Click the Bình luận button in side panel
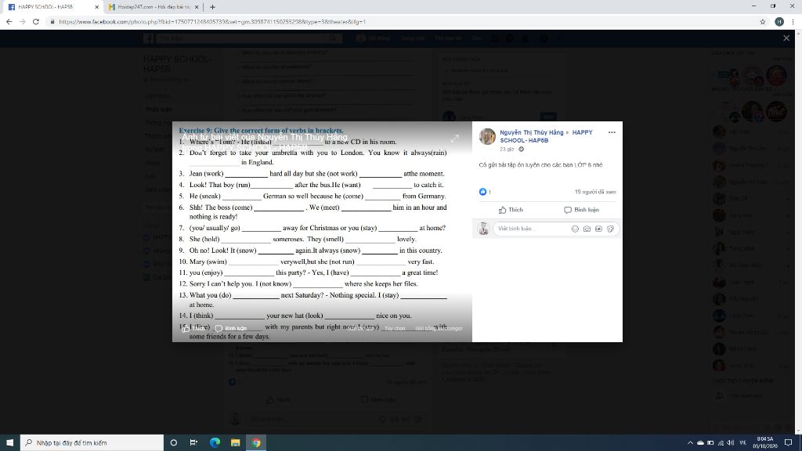The width and height of the screenshot is (802, 451). (581, 210)
